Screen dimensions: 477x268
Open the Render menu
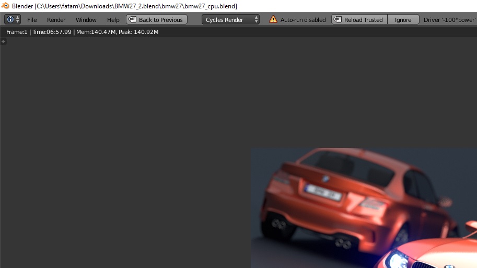[56, 20]
